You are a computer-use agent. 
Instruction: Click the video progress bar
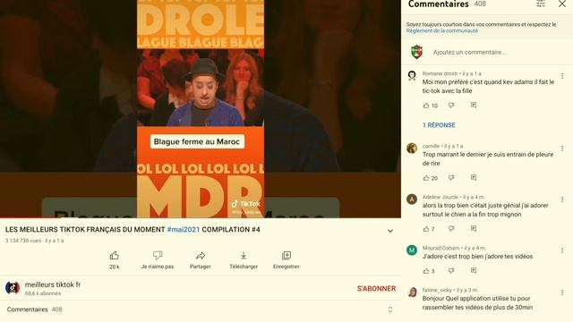point(201,218)
